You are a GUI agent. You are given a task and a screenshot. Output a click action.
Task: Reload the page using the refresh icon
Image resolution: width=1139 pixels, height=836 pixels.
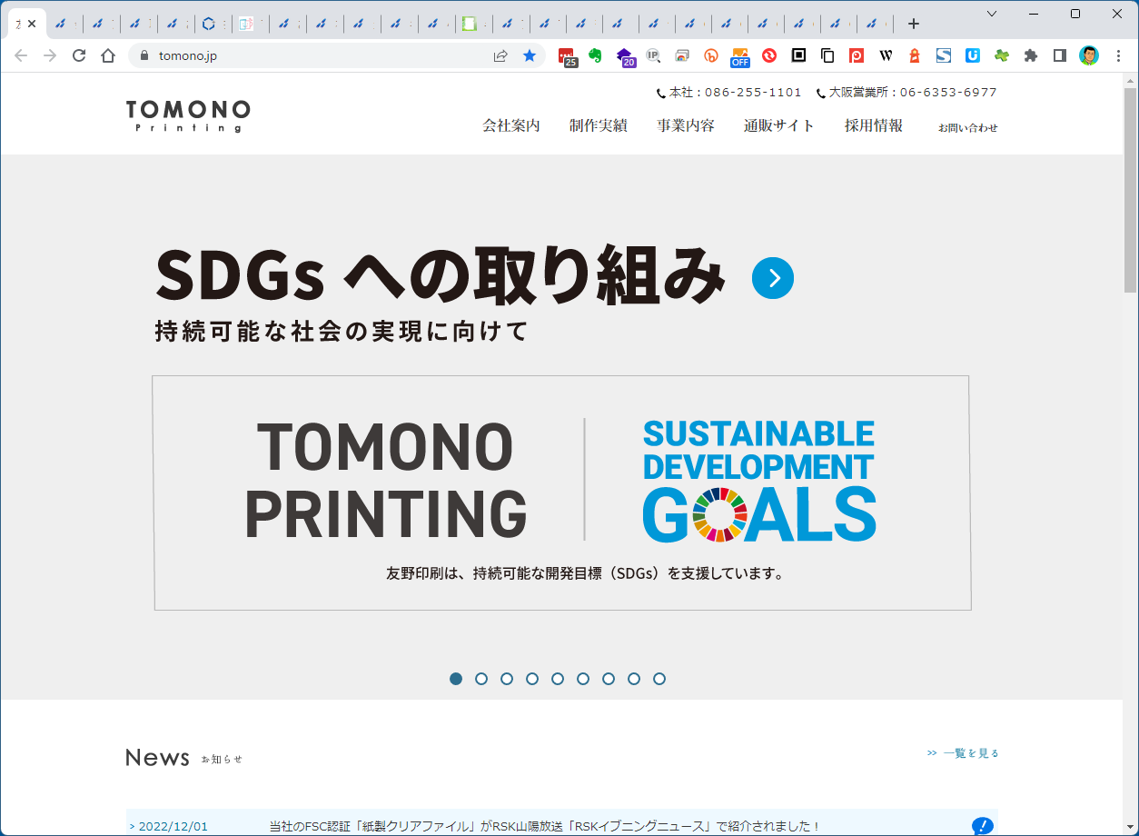[79, 55]
